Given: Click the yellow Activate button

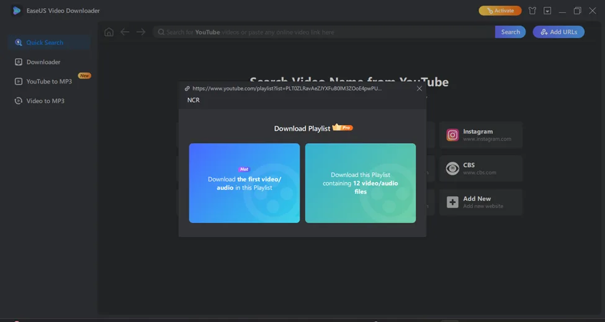Looking at the screenshot, I should click(x=500, y=11).
